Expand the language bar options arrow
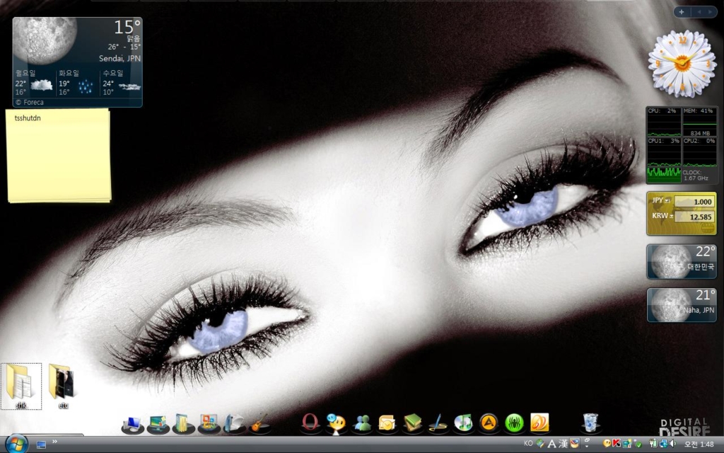Image resolution: width=724 pixels, height=453 pixels. pos(587,447)
